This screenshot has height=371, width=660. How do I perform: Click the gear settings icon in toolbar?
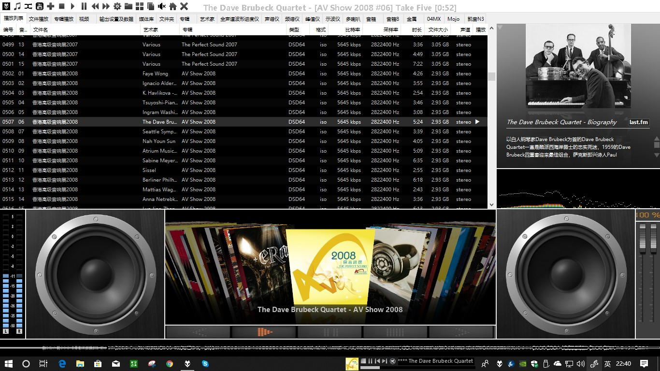(117, 6)
